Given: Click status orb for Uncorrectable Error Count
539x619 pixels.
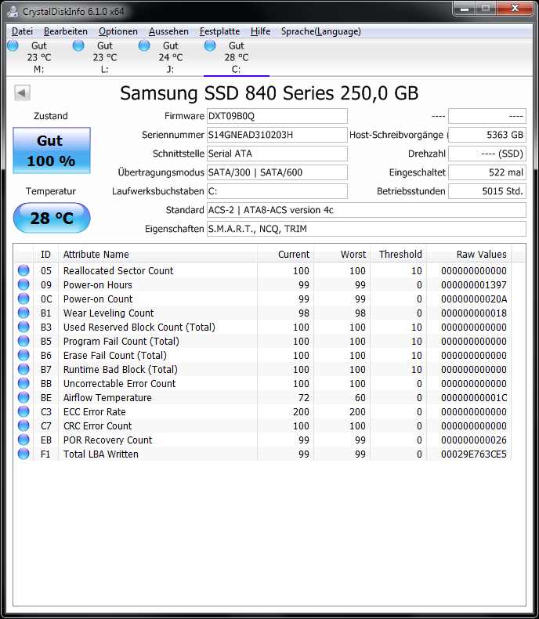Looking at the screenshot, I should (24, 383).
